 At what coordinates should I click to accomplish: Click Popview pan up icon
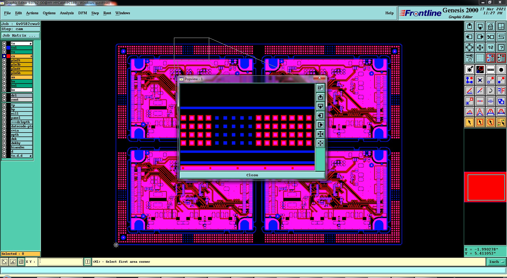coord(320,97)
